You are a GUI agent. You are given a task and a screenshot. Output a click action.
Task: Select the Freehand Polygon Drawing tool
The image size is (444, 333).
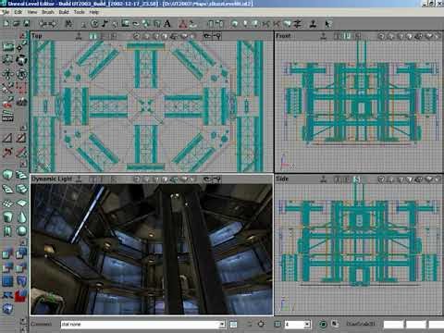pos(21,88)
